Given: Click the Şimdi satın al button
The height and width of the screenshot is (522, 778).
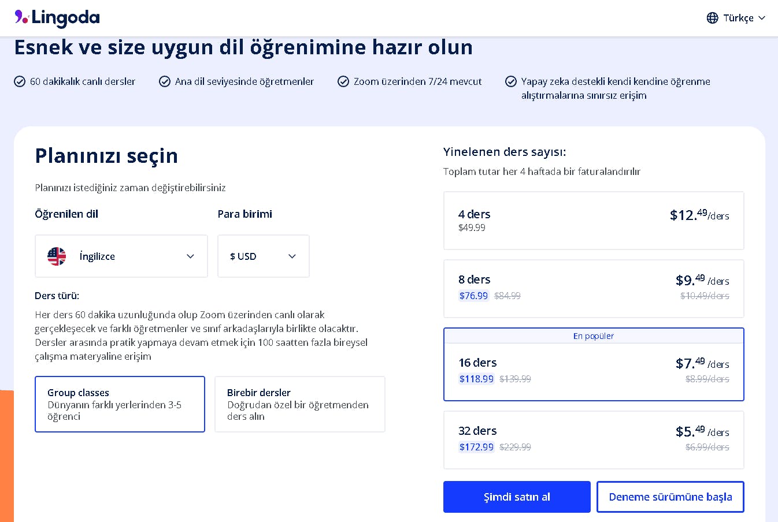Looking at the screenshot, I should 517,497.
